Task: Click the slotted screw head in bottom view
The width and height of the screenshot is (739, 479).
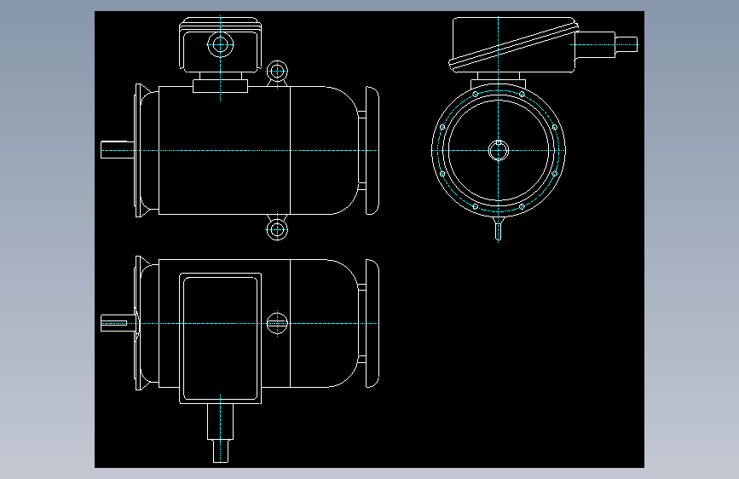Action: point(277,323)
